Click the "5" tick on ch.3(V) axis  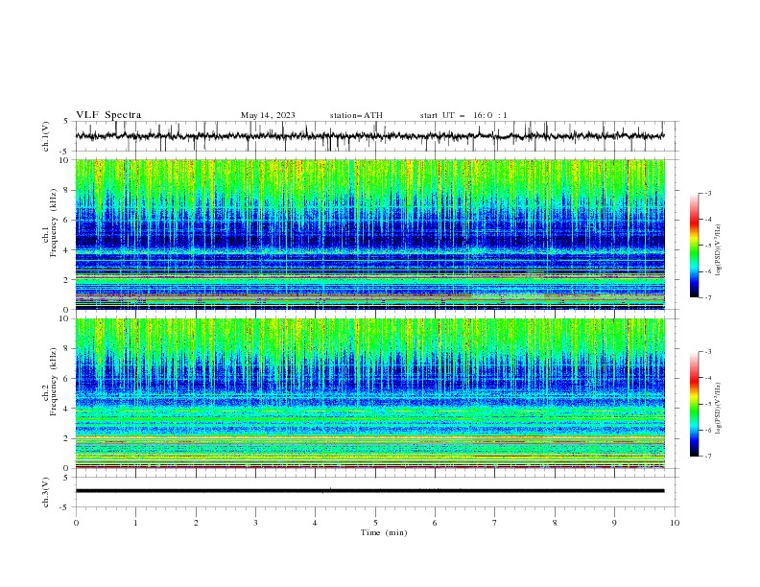tap(66, 477)
